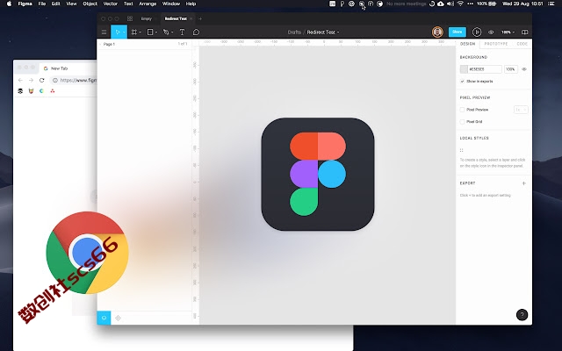562x351 pixels.
Task: Open the Notification Center list icon
Action: click(551, 4)
